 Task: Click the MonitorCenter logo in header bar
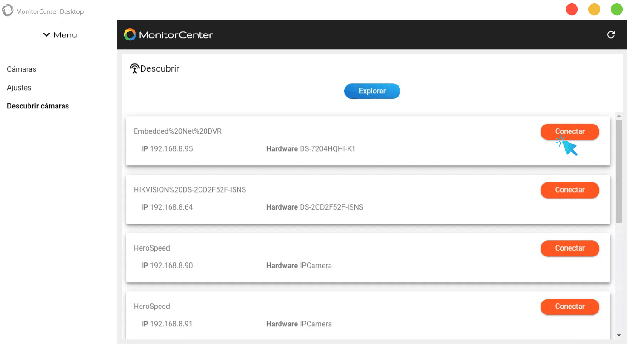pyautogui.click(x=169, y=34)
